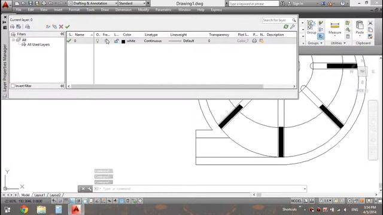Delete layer using red X icon
The height and width of the screenshot is (215, 383).
point(61,27)
